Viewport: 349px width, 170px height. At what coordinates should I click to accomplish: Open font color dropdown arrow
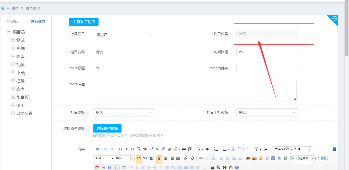202,149
